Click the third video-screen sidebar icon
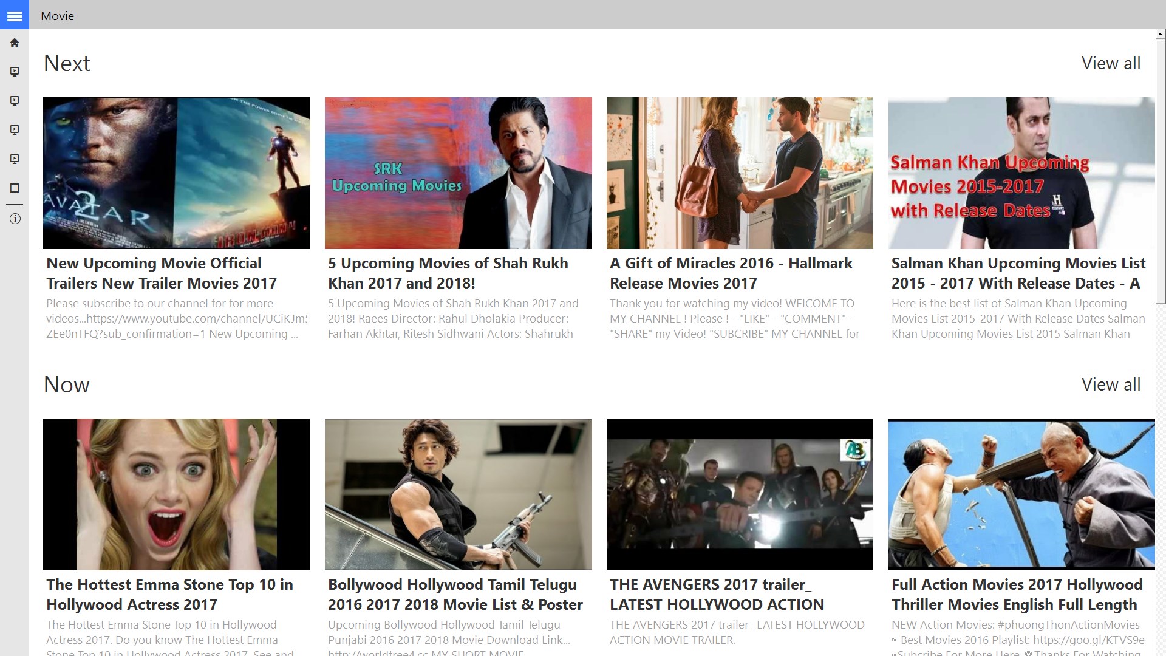The width and height of the screenshot is (1166, 656). point(15,130)
